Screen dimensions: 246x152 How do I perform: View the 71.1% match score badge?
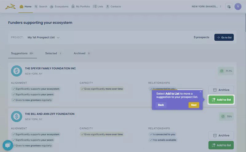(x=226, y=71)
